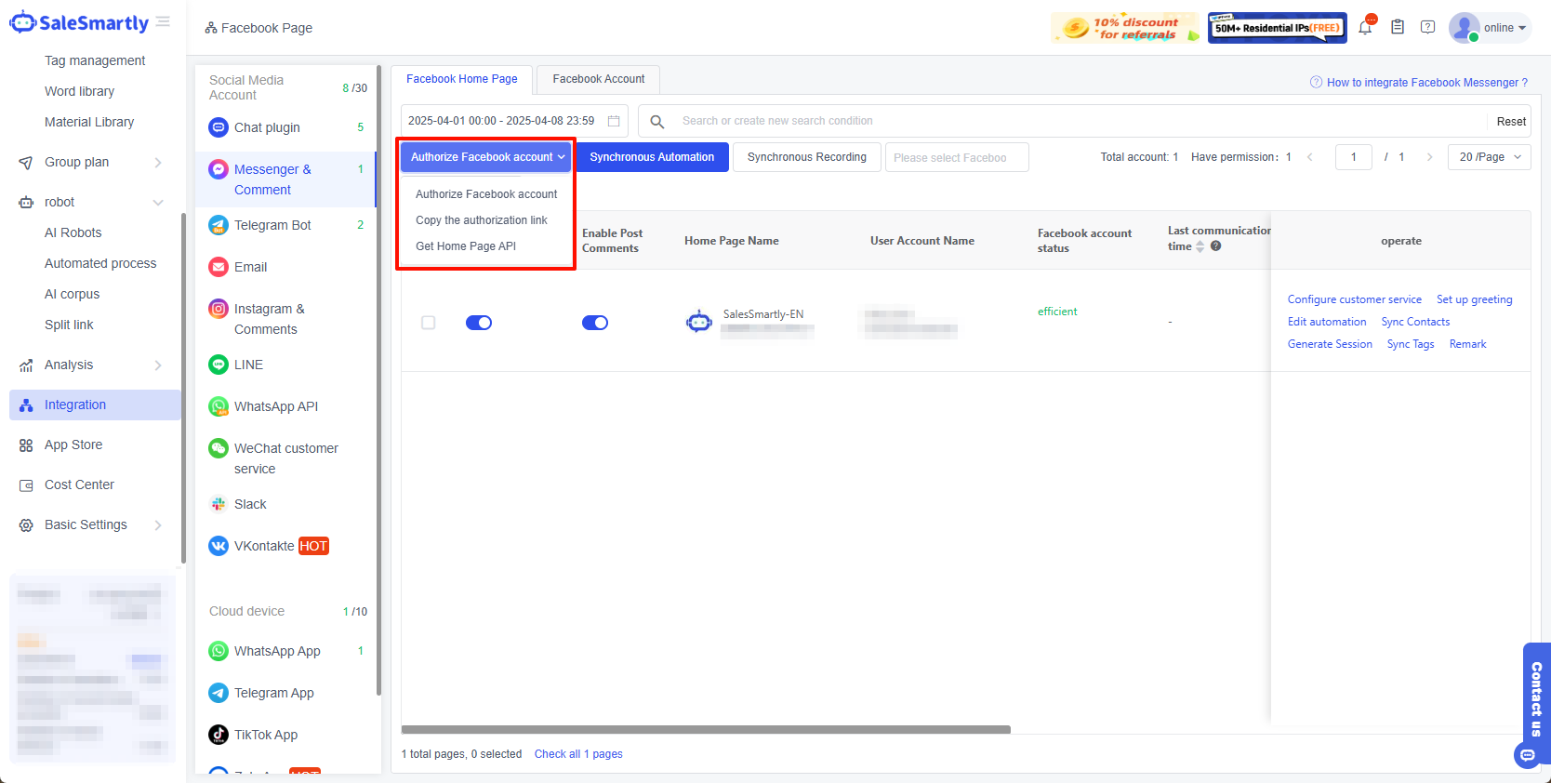Toggle the first switch in SalesSmartly-EN row
This screenshot has height=783, width=1551.
coord(479,323)
